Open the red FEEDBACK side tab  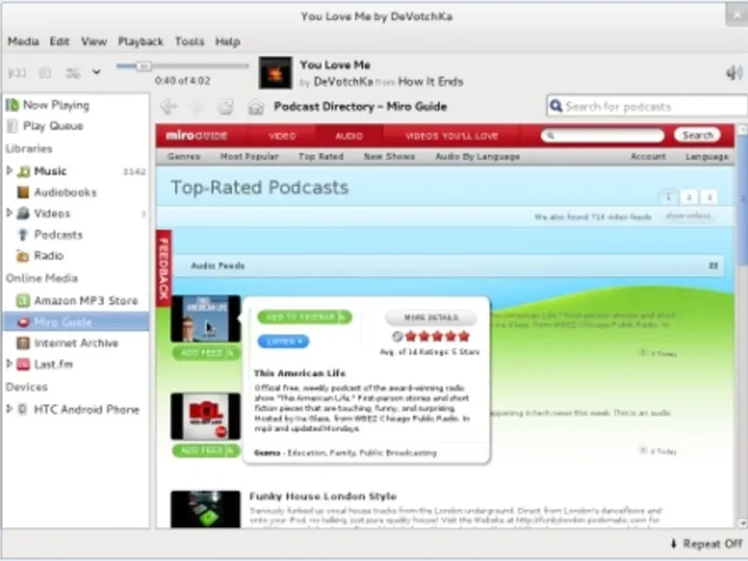(164, 267)
